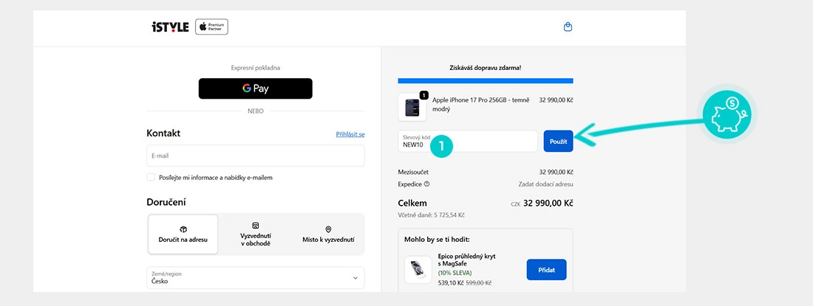Click the Epico MagSafe cover thumbnail
The height and width of the screenshot is (306, 813).
[418, 270]
